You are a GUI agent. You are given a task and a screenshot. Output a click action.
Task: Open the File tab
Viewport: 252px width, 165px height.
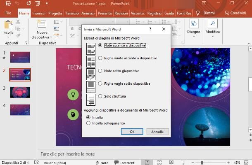(8, 13)
